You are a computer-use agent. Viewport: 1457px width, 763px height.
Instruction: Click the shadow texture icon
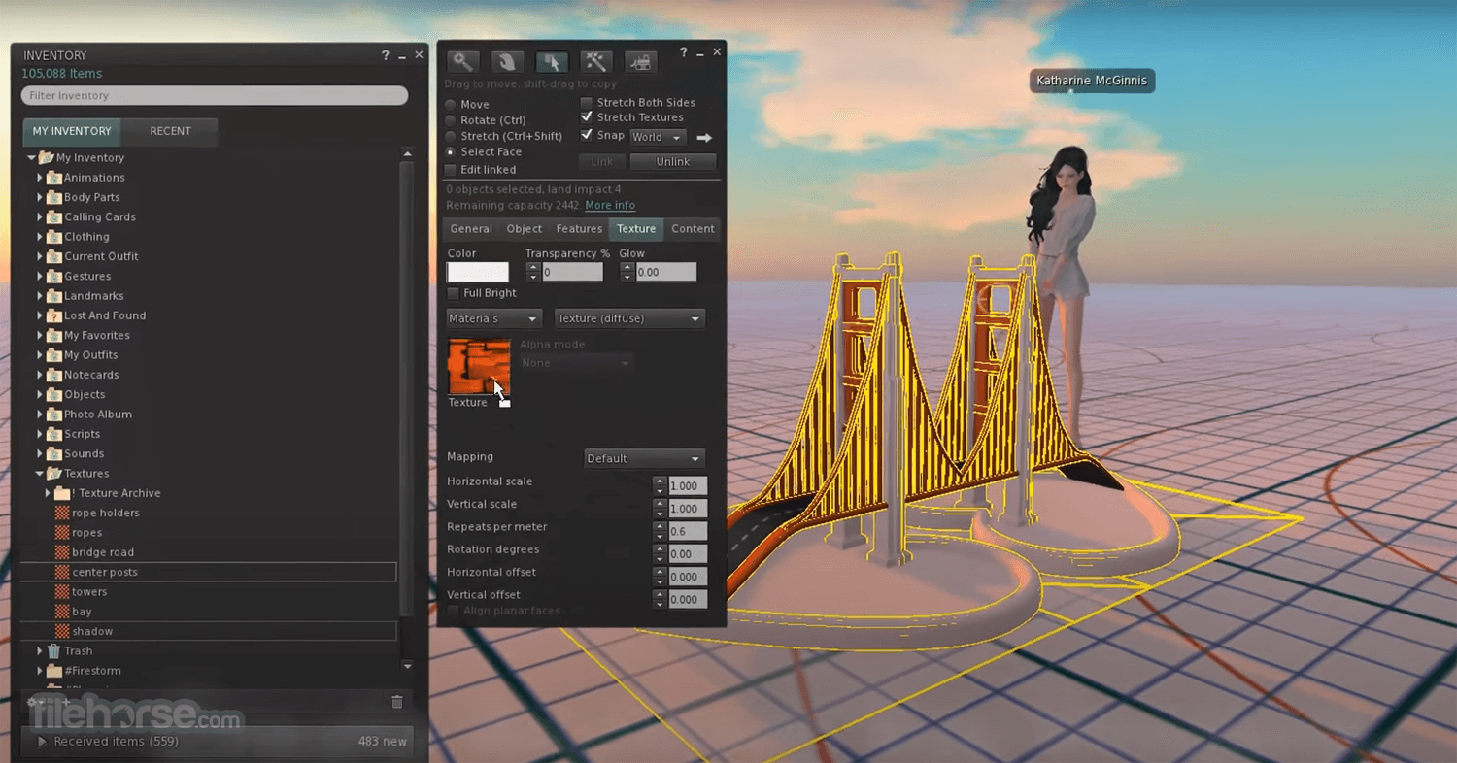coord(62,631)
